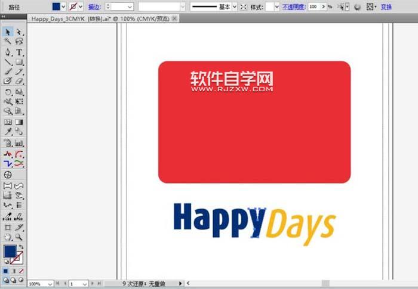Select the black arrow Selection tool
The height and width of the screenshot is (289, 418).
[x=8, y=32]
